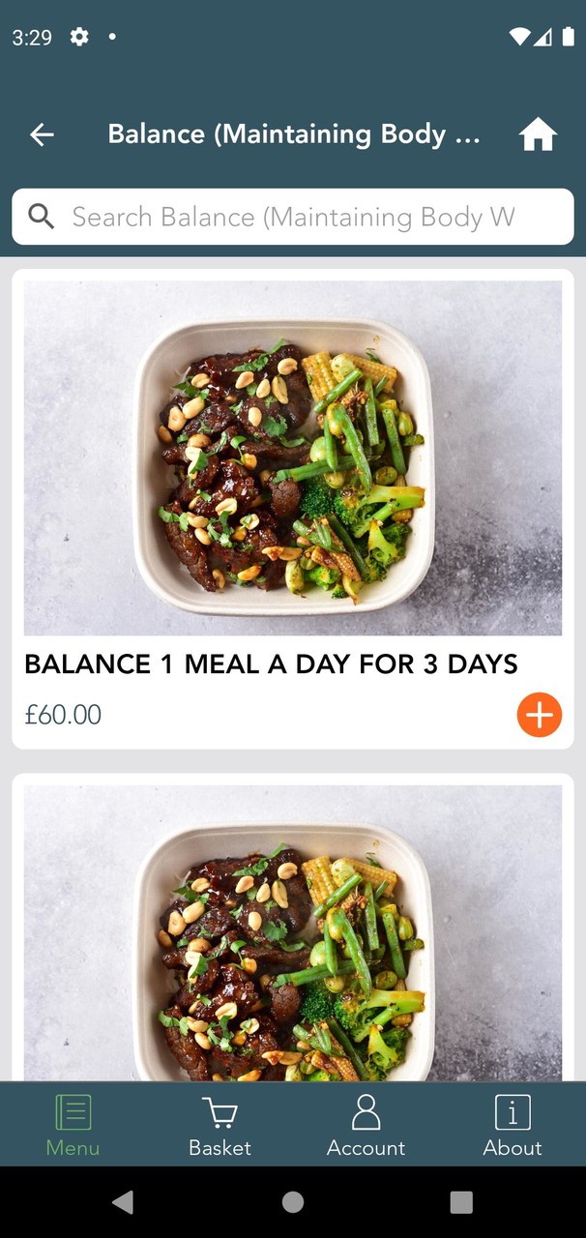Screen dimensions: 586x1238
Task: Open the Basket tab
Action: click(220, 1125)
